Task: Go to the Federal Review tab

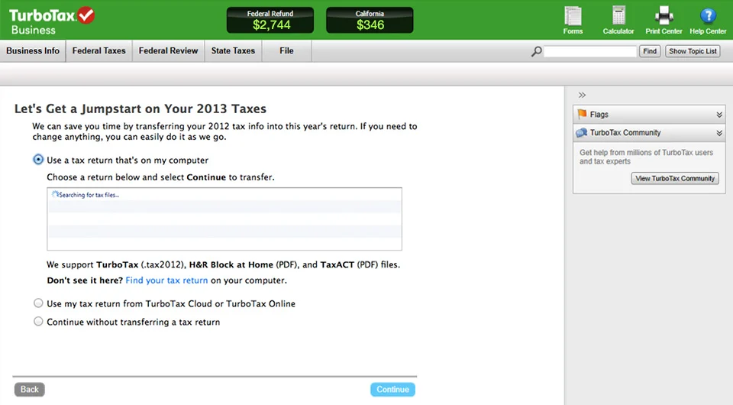Action: pos(168,51)
